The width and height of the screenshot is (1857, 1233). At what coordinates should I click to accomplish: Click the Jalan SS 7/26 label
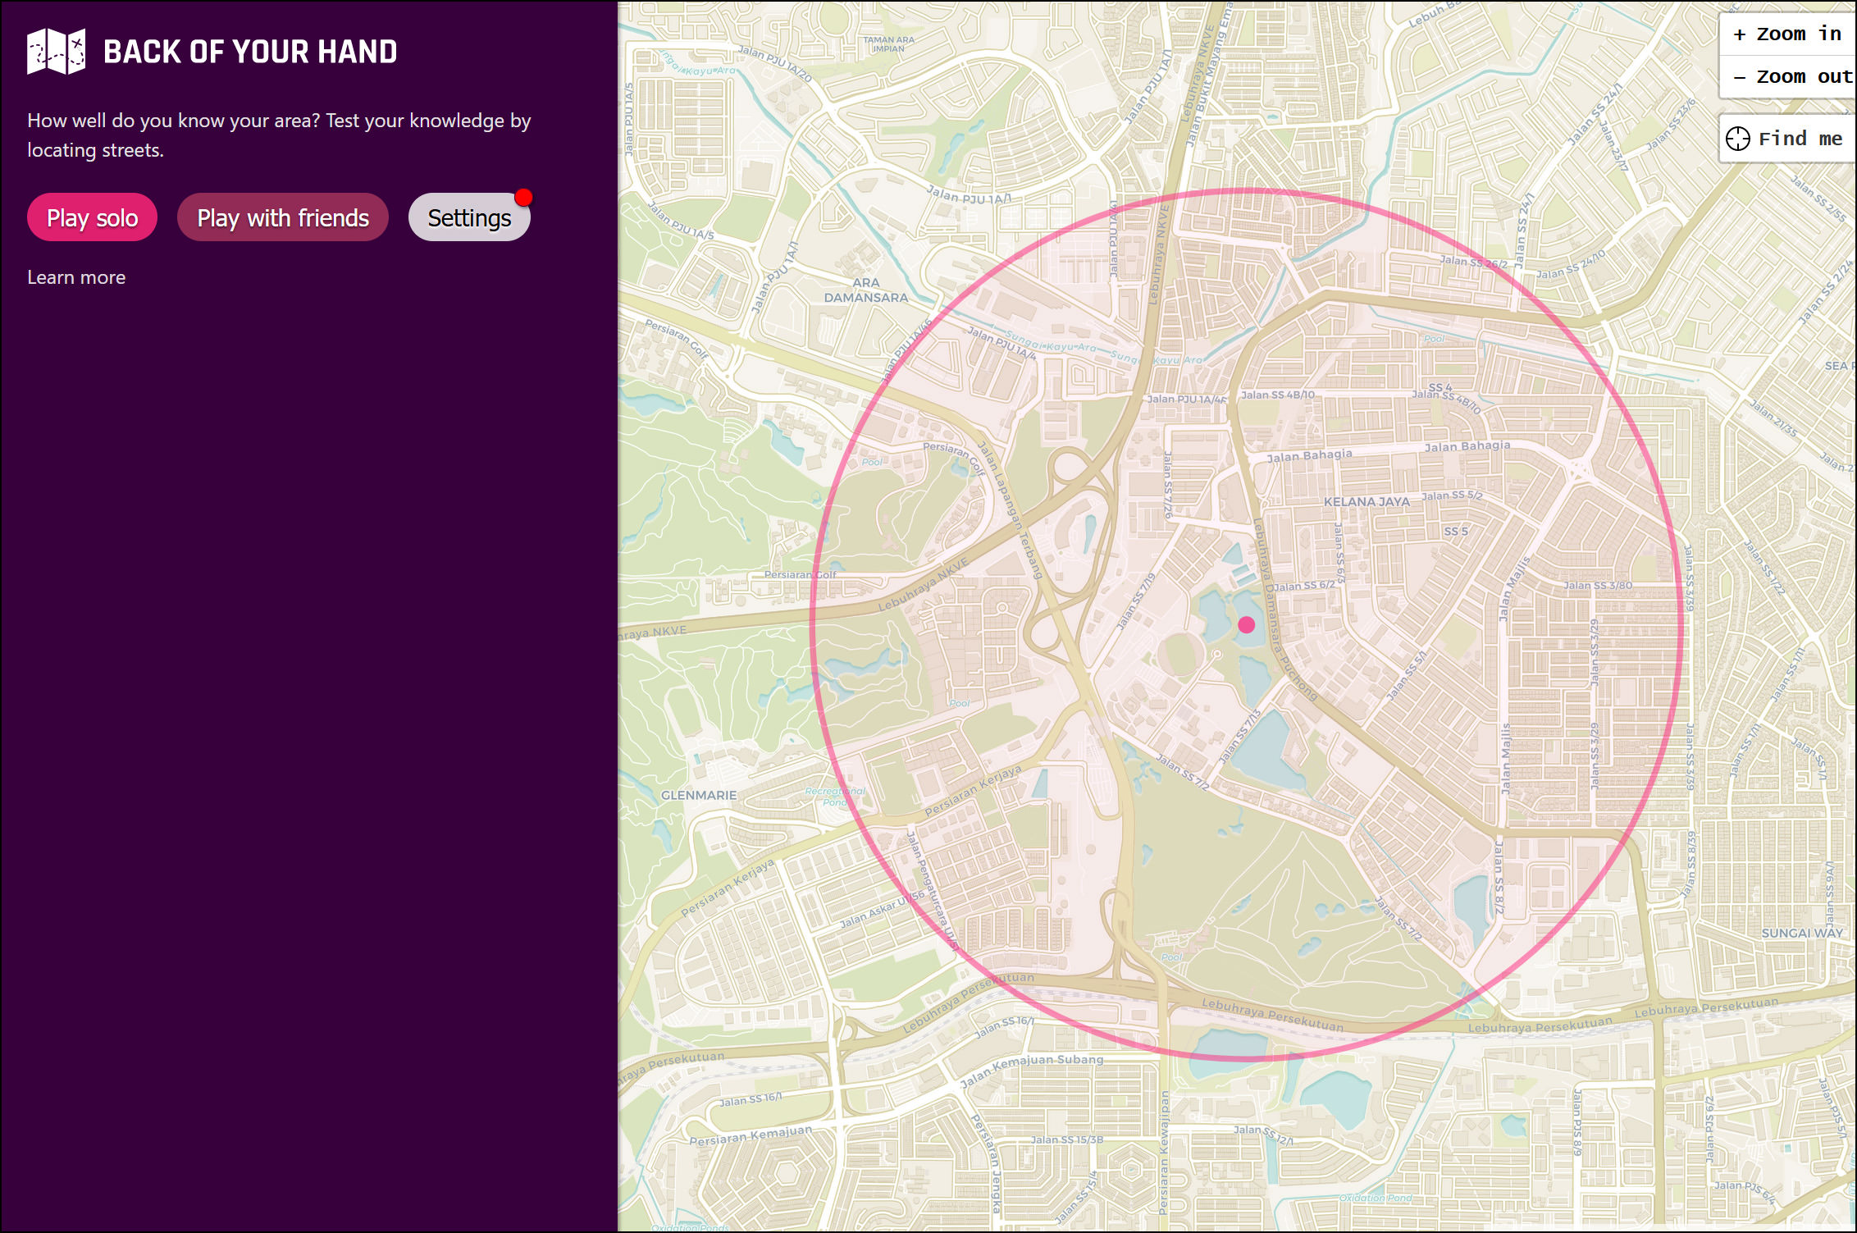coord(1167,485)
